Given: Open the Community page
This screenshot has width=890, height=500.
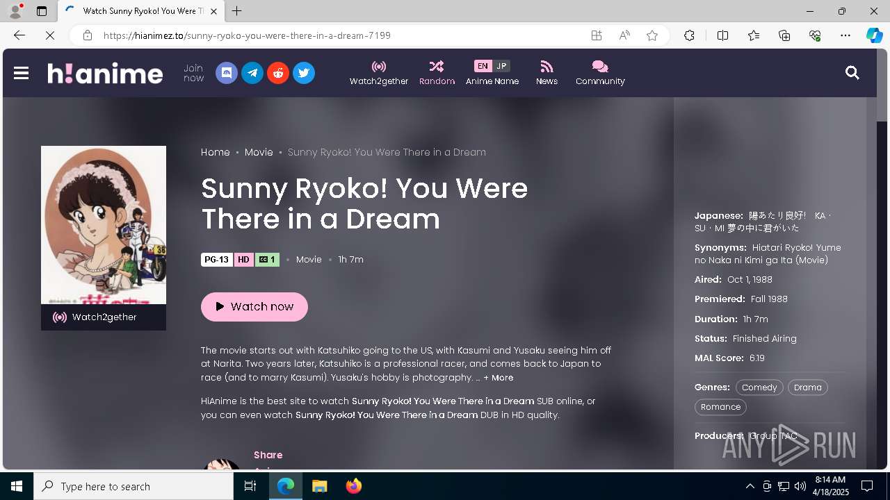Looking at the screenshot, I should [600, 73].
